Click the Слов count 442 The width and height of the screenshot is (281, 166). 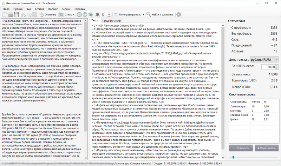pos(275,40)
